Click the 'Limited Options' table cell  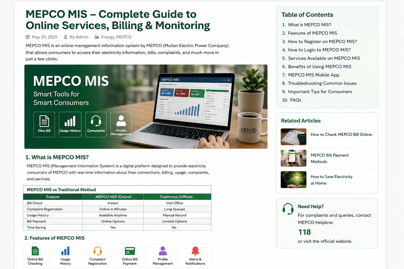[175, 221]
